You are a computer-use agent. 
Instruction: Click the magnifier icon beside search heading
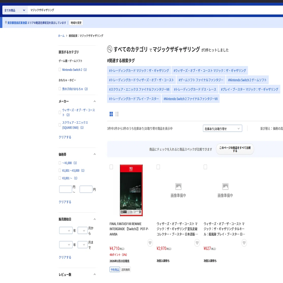click(x=109, y=49)
